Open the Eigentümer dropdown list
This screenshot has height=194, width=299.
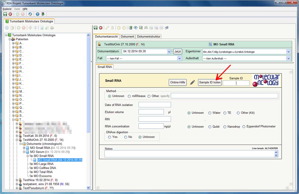[288, 52]
